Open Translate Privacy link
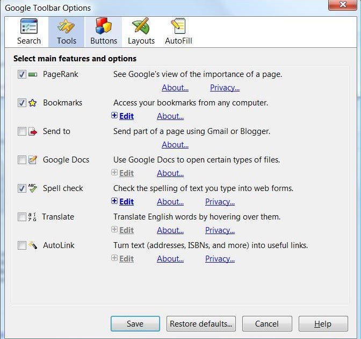Image resolution: width=361 pixels, height=339 pixels. (x=220, y=230)
